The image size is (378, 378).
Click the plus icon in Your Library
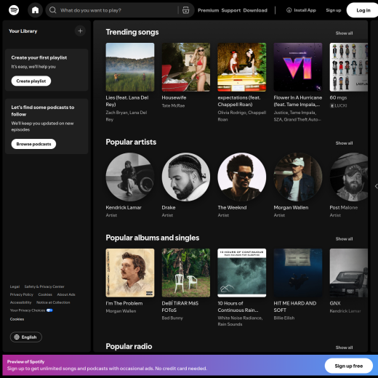(x=80, y=31)
